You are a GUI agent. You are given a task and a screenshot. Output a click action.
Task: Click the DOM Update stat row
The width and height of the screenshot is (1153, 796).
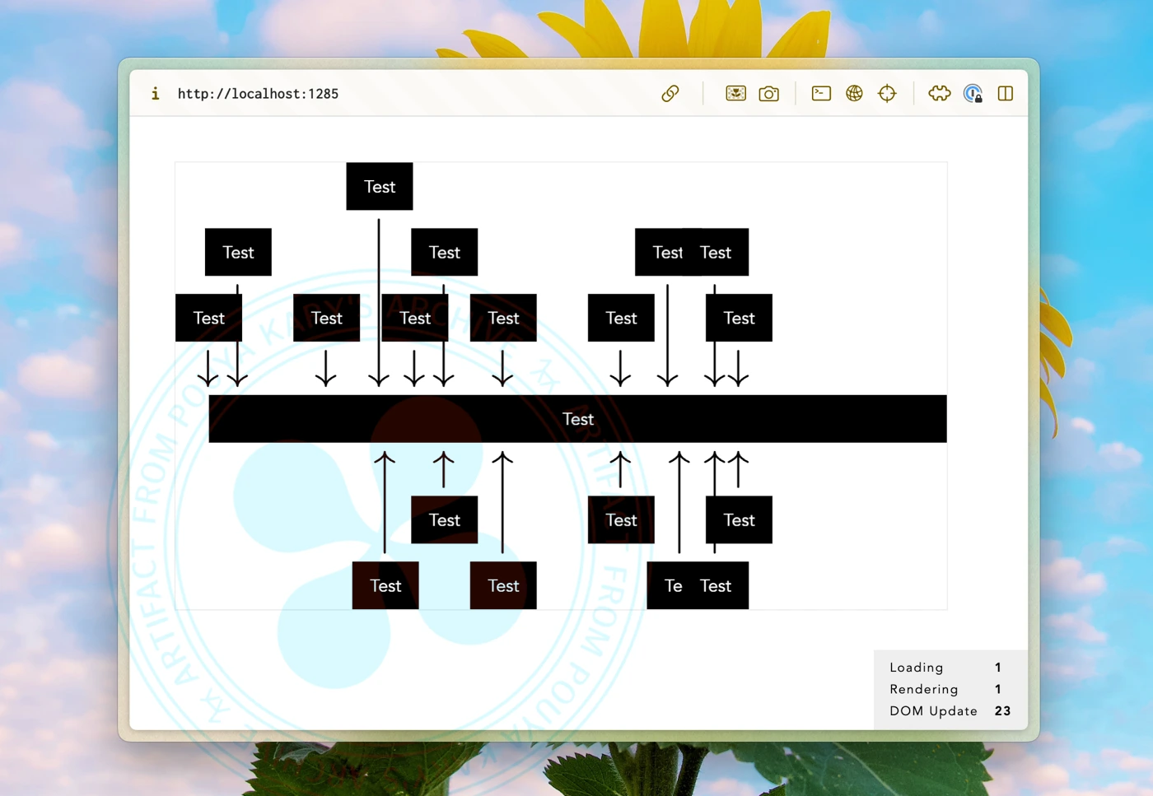pos(944,711)
